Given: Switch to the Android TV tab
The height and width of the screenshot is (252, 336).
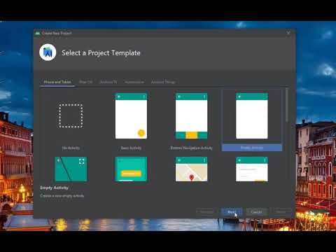Looking at the screenshot, I should (108, 82).
